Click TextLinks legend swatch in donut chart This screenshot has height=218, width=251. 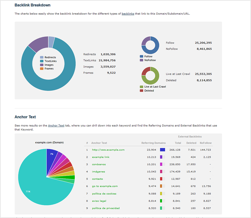coord(42,61)
